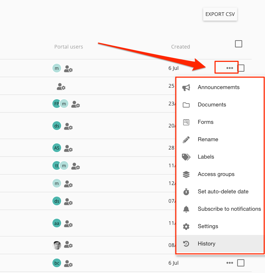This screenshot has width=265, height=273.
Task: Click the Rename pencil icon
Action: tap(186, 139)
